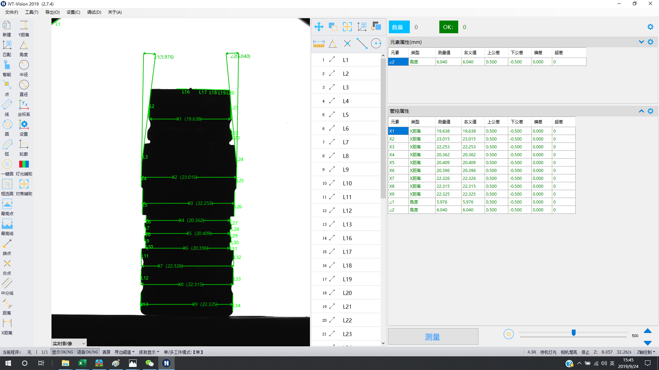Click the 测量 measure button
The height and width of the screenshot is (370, 659).
(432, 337)
